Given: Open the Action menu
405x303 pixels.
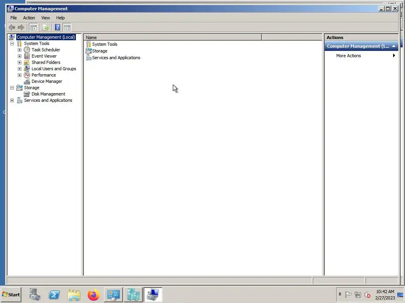Looking at the screenshot, I should (29, 18).
